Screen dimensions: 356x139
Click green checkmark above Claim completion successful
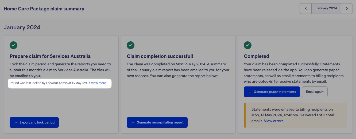(x=131, y=45)
